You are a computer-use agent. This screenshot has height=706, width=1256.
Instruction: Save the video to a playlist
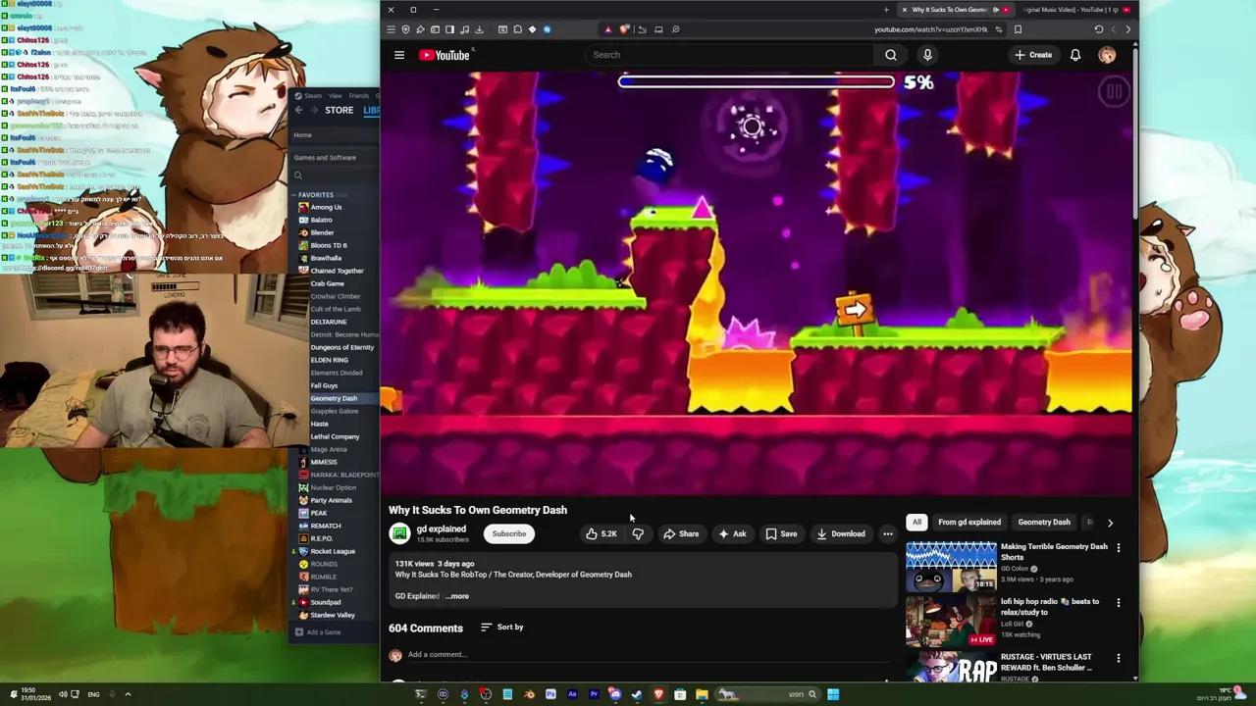(781, 533)
